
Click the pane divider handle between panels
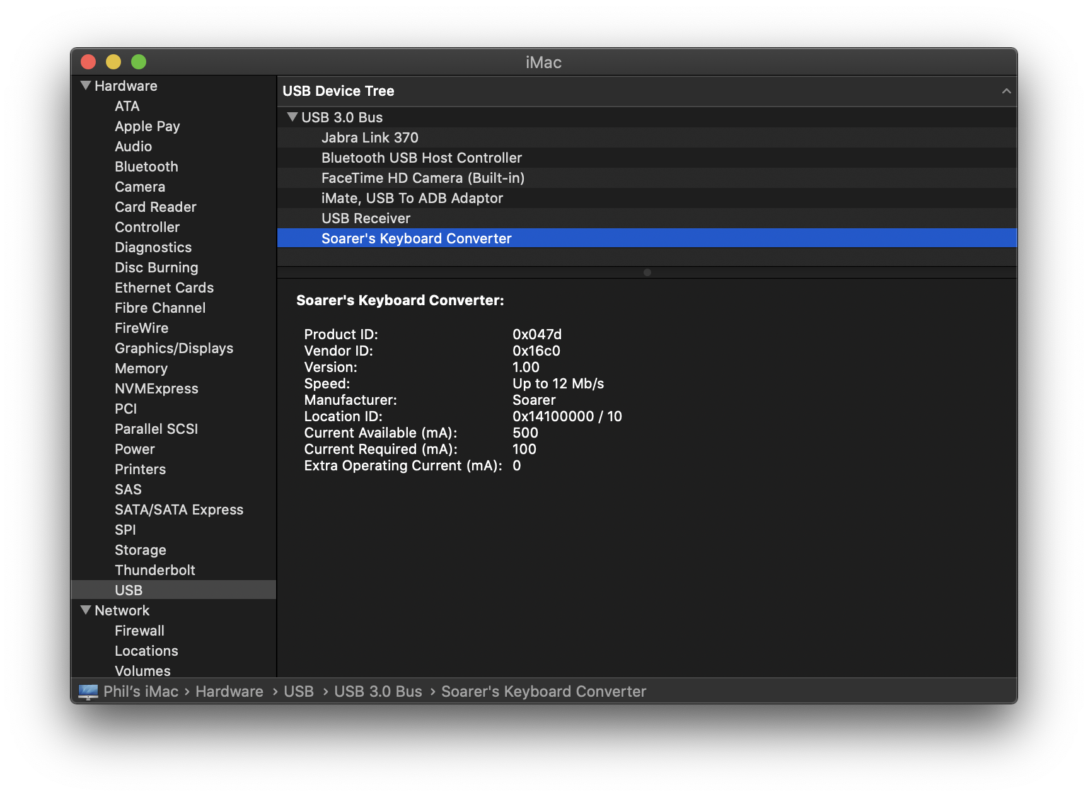647,272
